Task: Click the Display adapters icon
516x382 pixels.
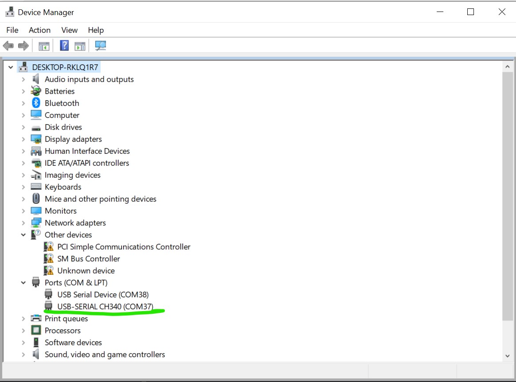Action: [x=36, y=139]
